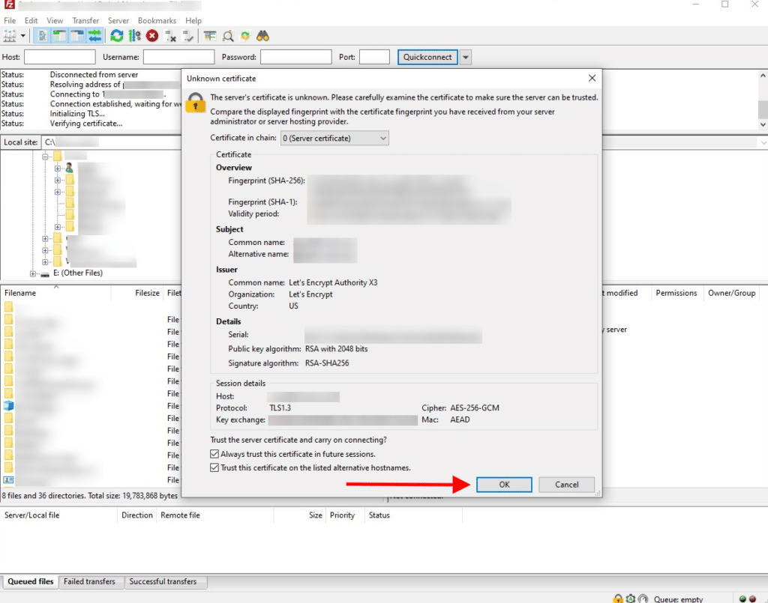Image resolution: width=768 pixels, height=603 pixels.
Task: Cancel the current operation with red X
Action: [152, 35]
